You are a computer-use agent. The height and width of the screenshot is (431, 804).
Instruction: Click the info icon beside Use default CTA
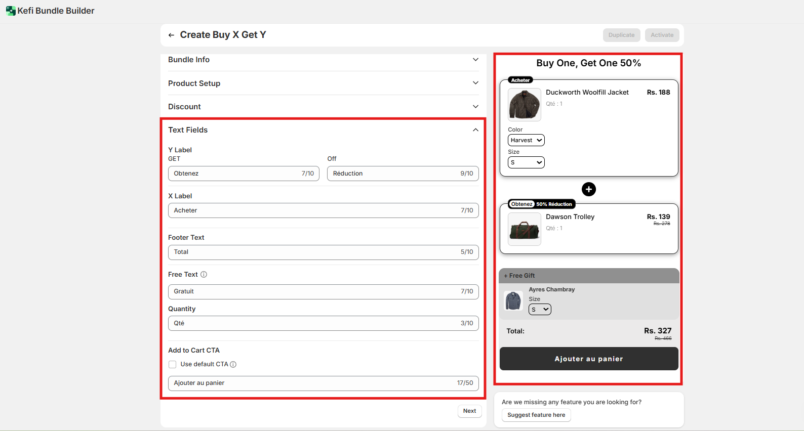(233, 364)
